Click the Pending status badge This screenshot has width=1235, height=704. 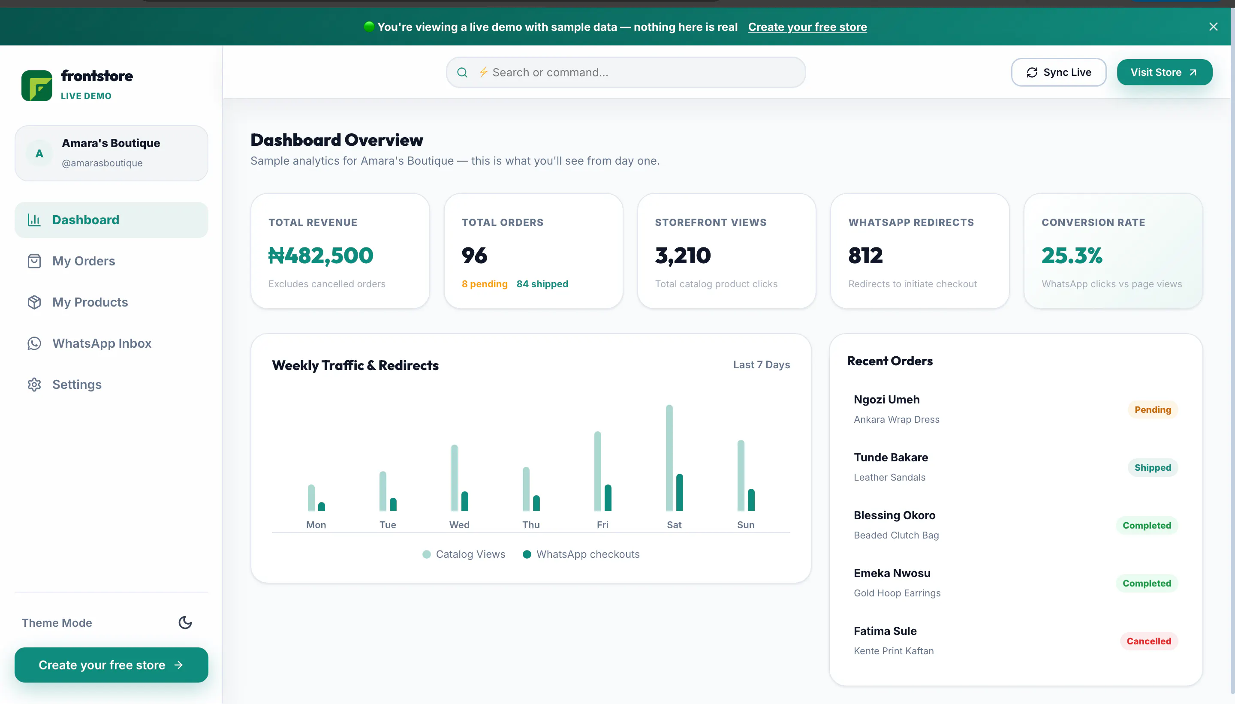1153,409
